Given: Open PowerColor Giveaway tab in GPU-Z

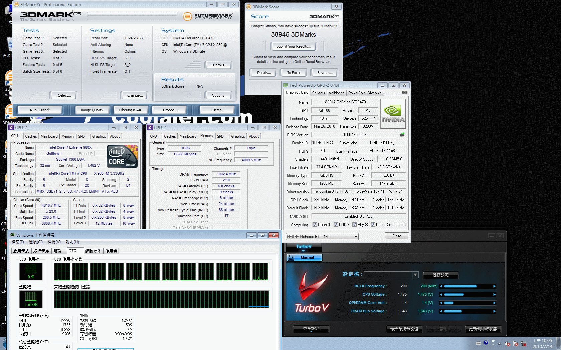Looking at the screenshot, I should 366,93.
